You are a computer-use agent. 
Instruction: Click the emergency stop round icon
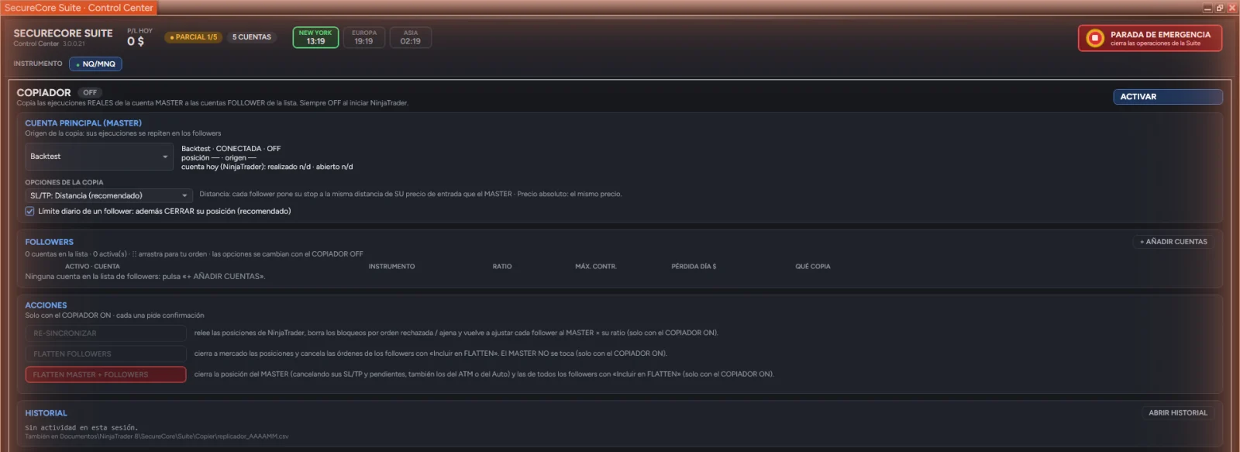point(1095,38)
